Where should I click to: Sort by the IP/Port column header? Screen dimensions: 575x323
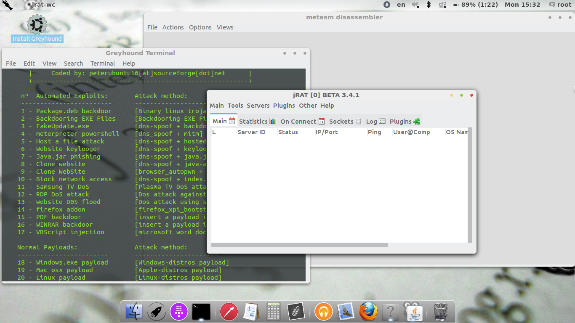pyautogui.click(x=341, y=132)
